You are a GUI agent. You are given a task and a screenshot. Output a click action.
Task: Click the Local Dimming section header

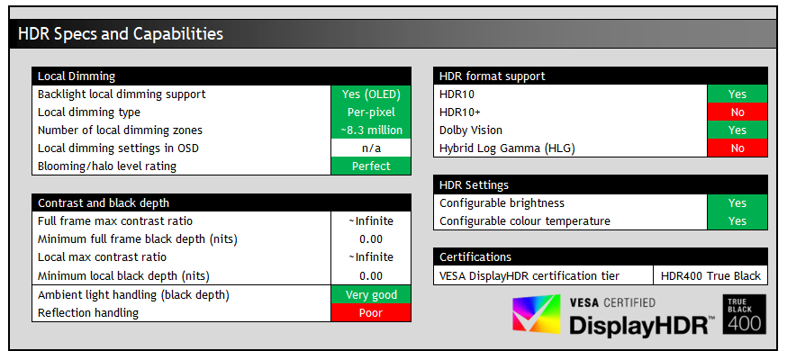(x=222, y=76)
